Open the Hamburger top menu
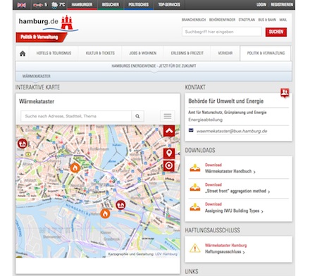Viewport: 310px width, 276px height. (82, 5)
